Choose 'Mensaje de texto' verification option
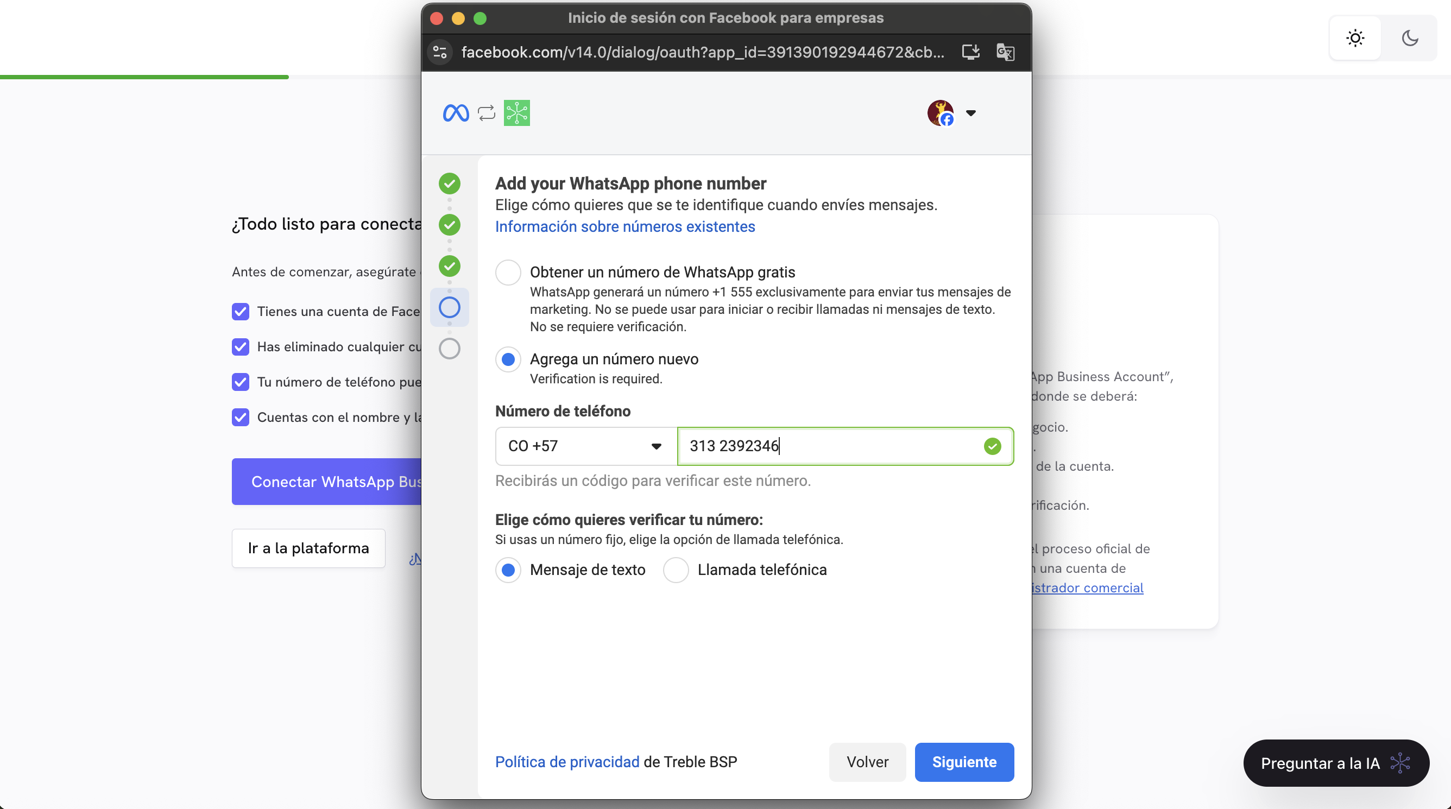This screenshot has width=1451, height=809. pos(508,570)
